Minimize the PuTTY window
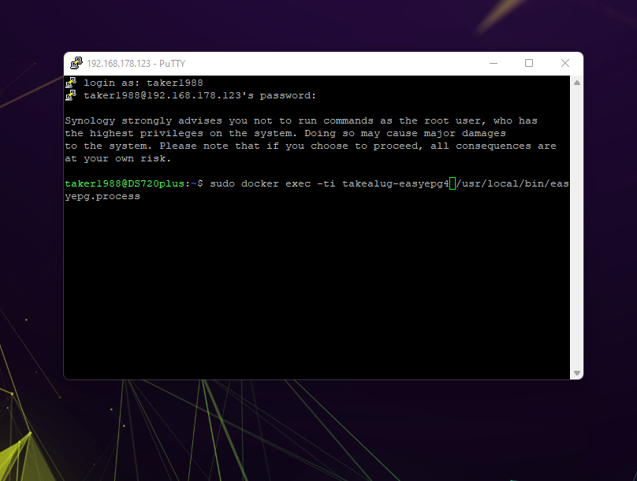The height and width of the screenshot is (481, 637). (x=494, y=63)
